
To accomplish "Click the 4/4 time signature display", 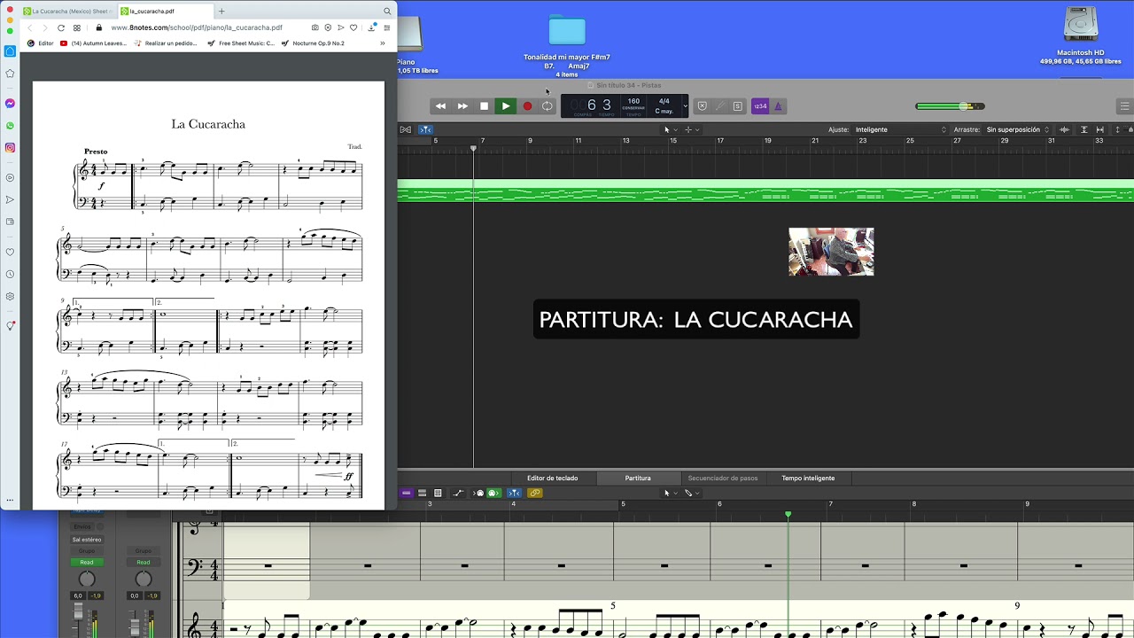I will [664, 101].
